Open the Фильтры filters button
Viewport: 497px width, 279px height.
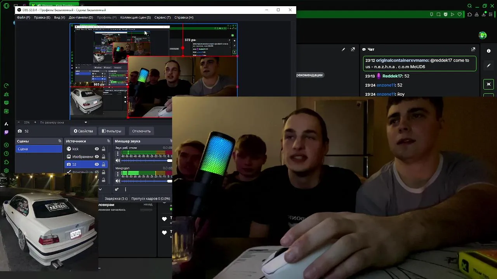[x=111, y=131]
